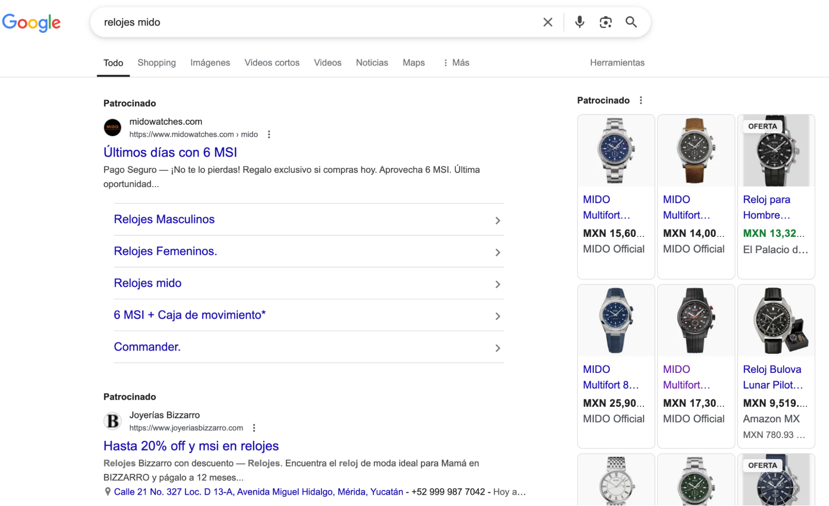Switch to the Imágenes tab
829x506 pixels.
click(x=210, y=63)
